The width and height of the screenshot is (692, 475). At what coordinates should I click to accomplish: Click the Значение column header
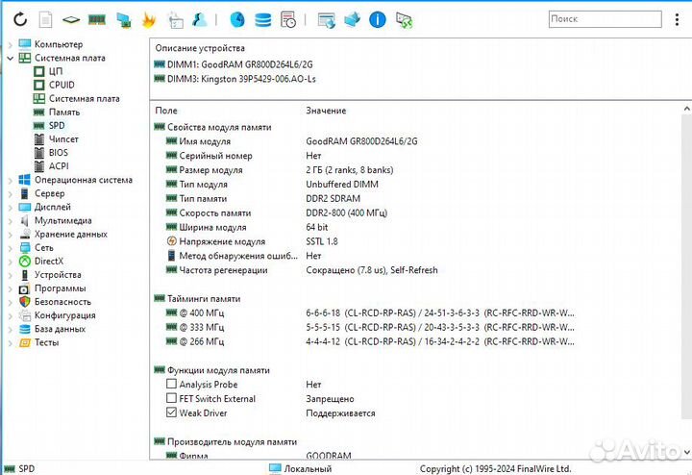326,112
